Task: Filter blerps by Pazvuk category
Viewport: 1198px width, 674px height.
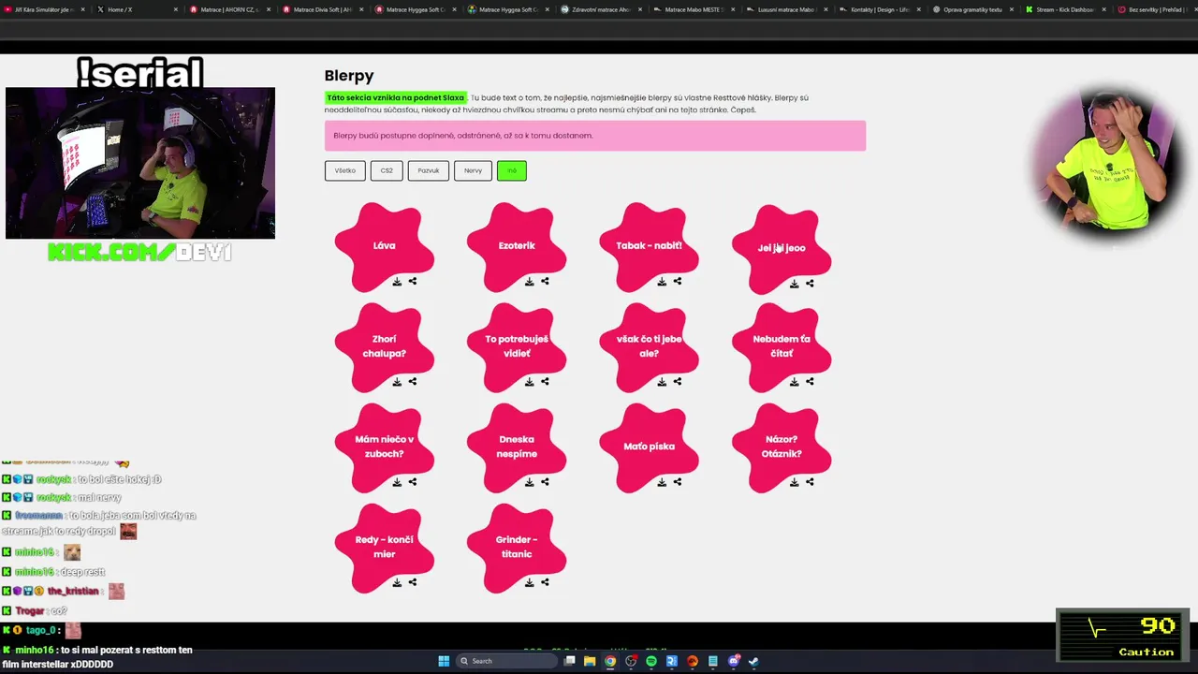Action: [429, 170]
